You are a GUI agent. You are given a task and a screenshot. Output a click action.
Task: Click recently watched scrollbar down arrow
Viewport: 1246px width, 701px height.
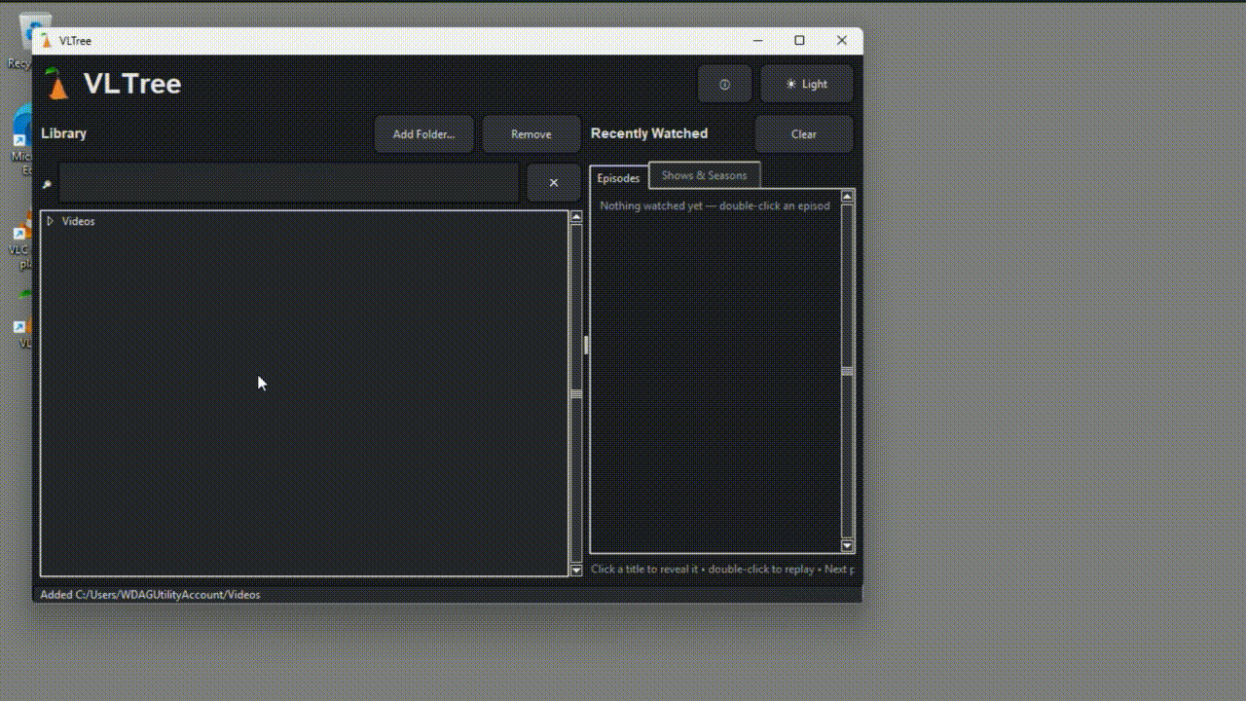point(847,545)
